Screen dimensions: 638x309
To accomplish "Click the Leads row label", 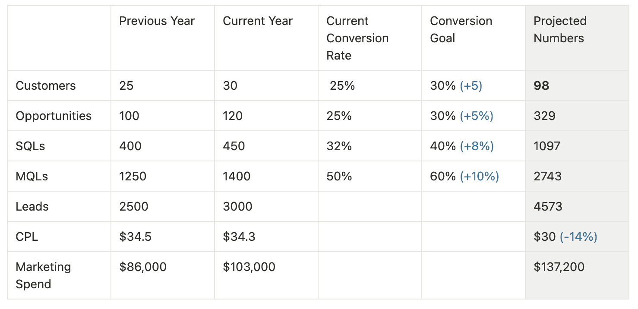I will point(32,207).
